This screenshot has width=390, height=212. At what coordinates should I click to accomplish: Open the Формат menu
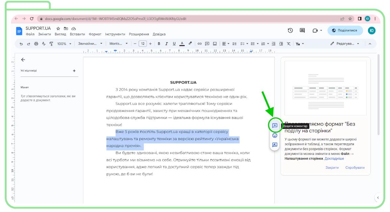click(x=95, y=34)
